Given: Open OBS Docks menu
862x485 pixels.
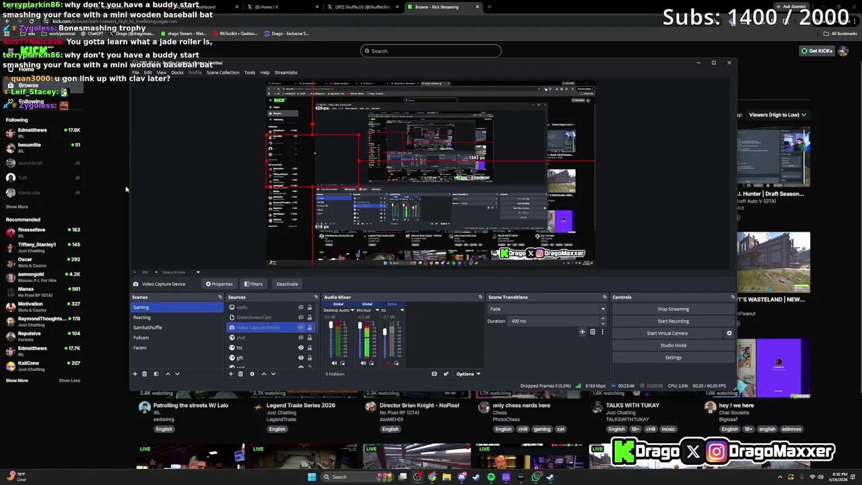Looking at the screenshot, I should (177, 73).
